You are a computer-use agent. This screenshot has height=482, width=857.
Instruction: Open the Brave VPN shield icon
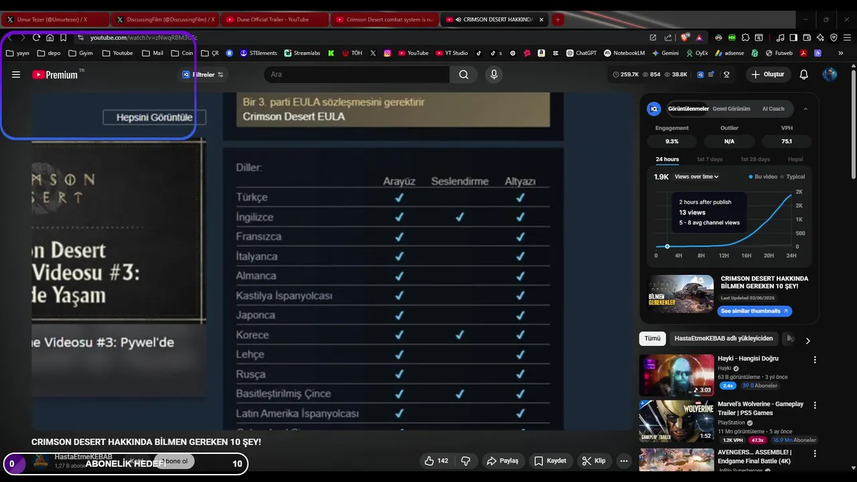834,37
